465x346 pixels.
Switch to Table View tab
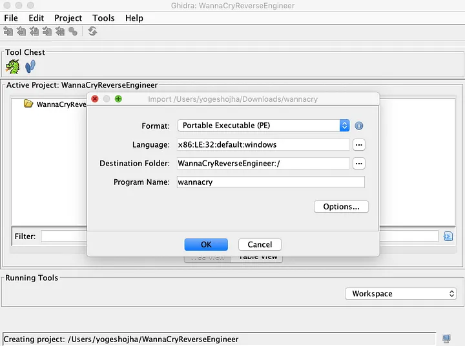pos(258,257)
